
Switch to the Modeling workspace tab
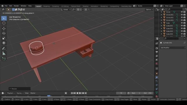pyautogui.click(x=46, y=6)
